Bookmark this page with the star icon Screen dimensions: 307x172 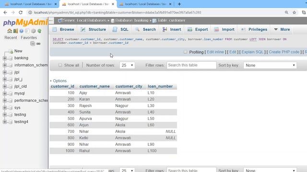[x=294, y=12]
